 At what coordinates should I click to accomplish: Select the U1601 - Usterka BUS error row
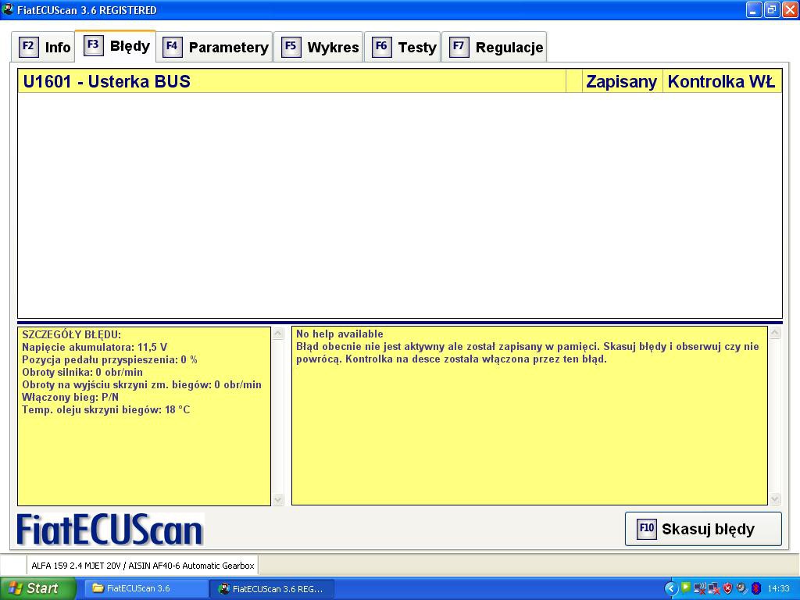[x=399, y=81]
